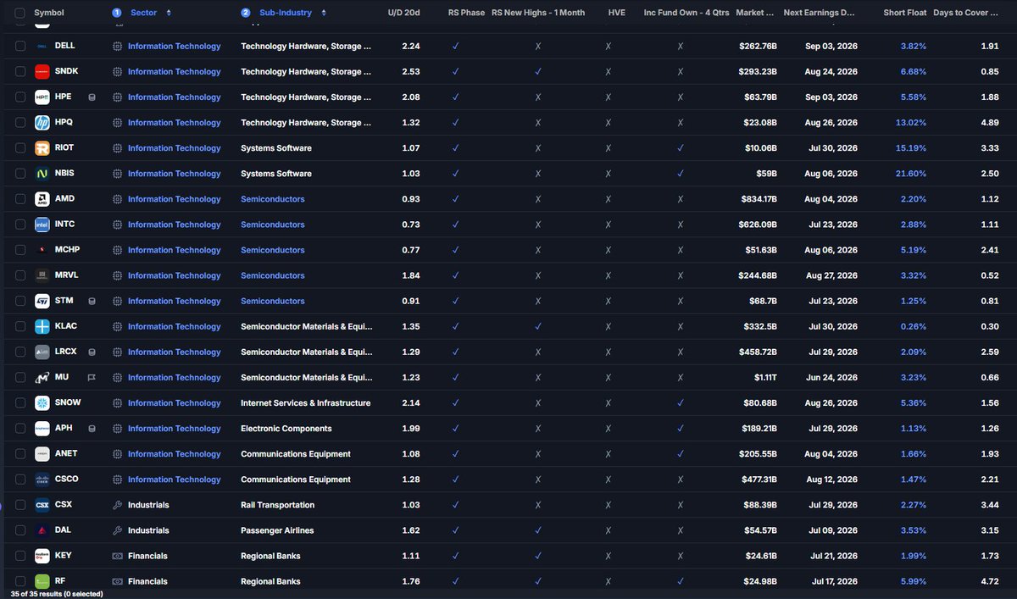Click the HVE column header

pyautogui.click(x=616, y=13)
